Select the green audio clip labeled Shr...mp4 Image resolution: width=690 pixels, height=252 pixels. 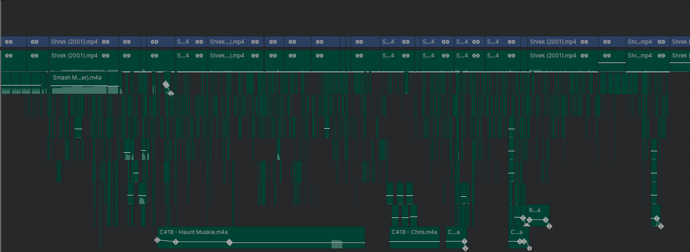coord(648,61)
